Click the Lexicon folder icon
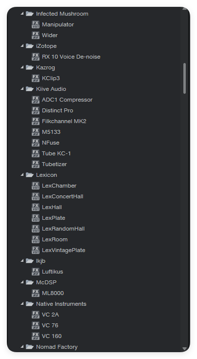197x359 pixels. click(30, 175)
